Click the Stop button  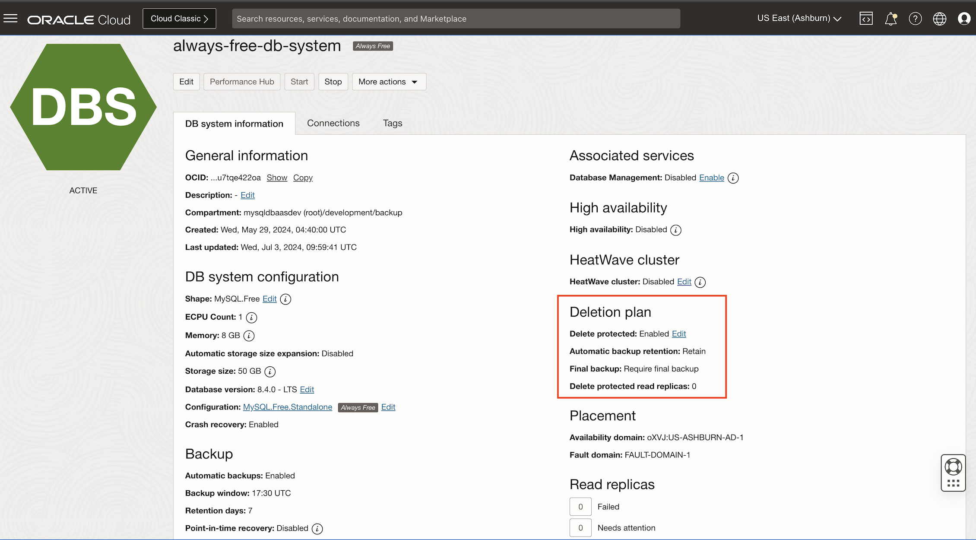pos(333,82)
